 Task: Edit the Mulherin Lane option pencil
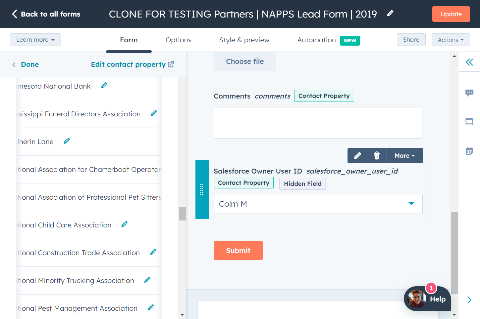click(67, 141)
